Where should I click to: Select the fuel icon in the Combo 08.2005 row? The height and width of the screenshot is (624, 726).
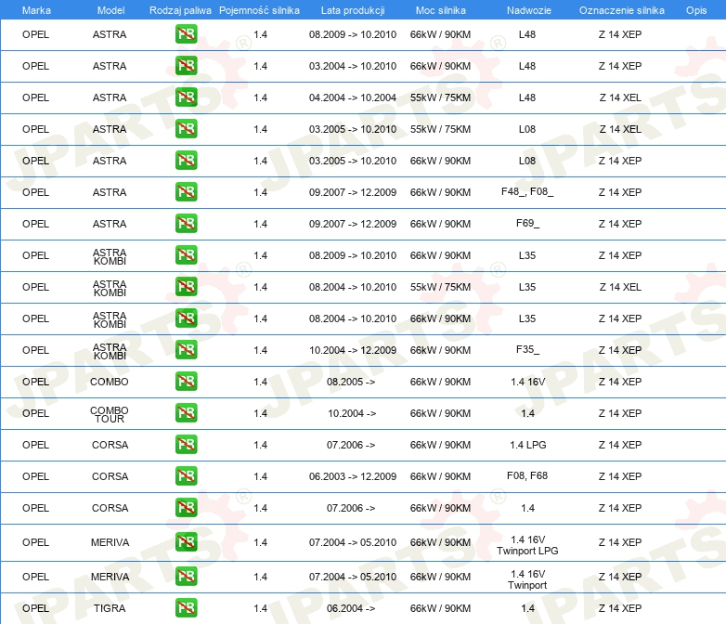186,382
